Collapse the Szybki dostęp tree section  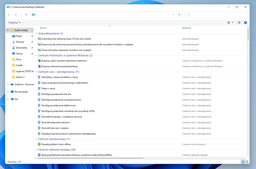coord(8,30)
